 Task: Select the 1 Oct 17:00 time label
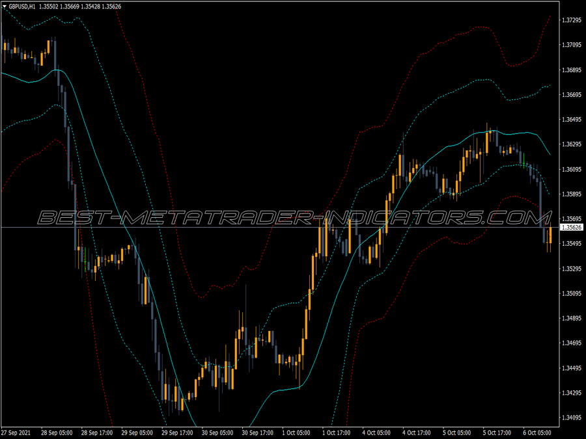click(337, 432)
